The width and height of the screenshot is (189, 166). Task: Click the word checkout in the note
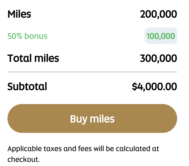pyautogui.click(x=23, y=159)
